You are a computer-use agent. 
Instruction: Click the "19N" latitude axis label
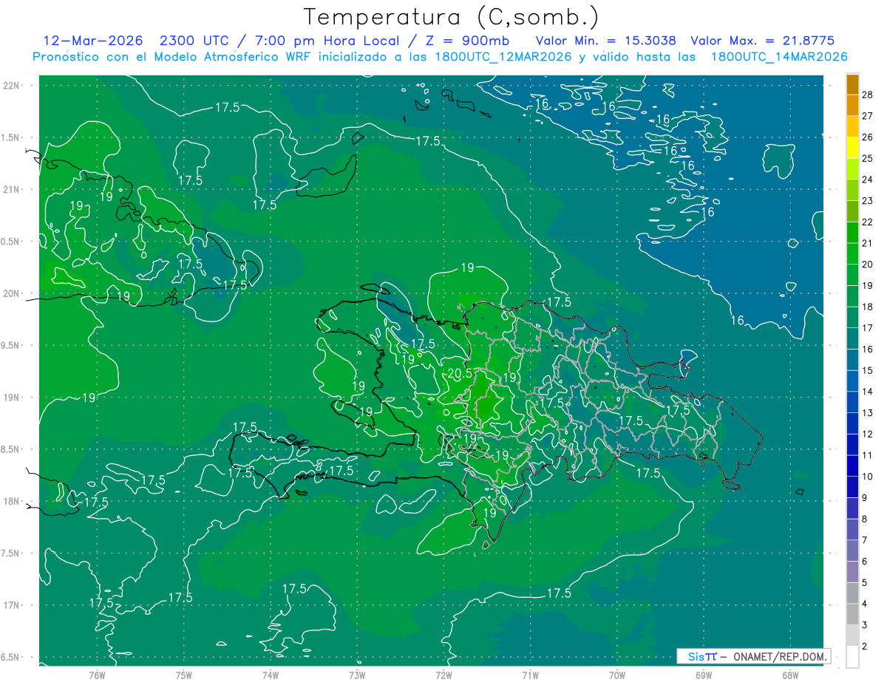point(11,398)
